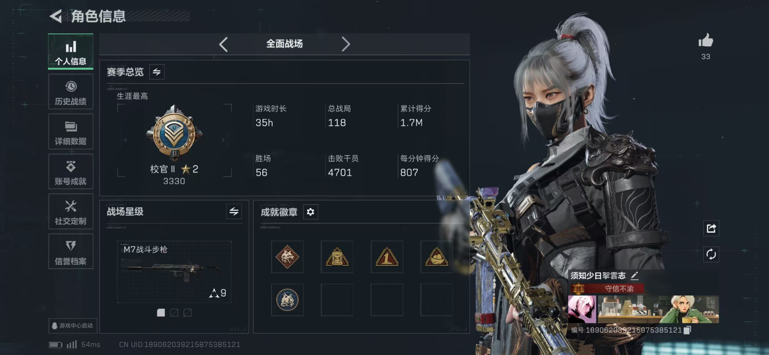Select the second weapon page indicator
Image resolution: width=769 pixels, height=355 pixels.
click(174, 313)
